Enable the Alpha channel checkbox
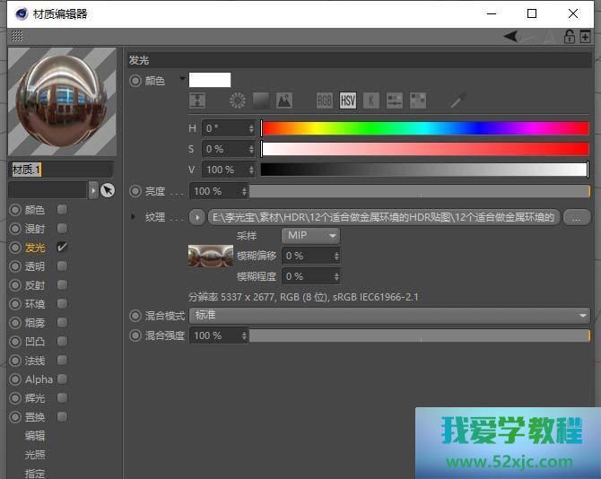 coord(62,379)
